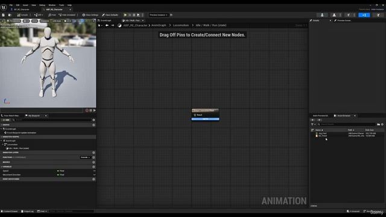Screen dimensions: 386x217
Task: Open Class Settings
Action: point(90,15)
